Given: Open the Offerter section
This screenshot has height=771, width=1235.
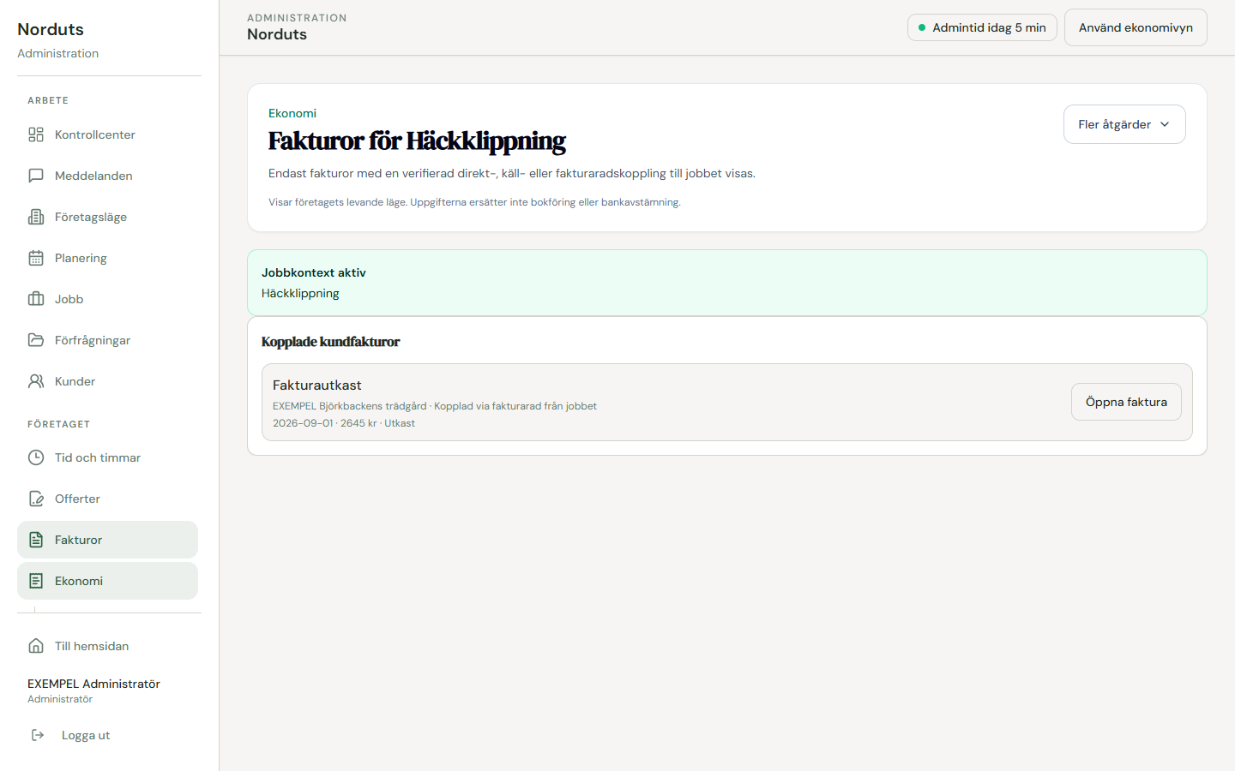Looking at the screenshot, I should click(x=107, y=499).
